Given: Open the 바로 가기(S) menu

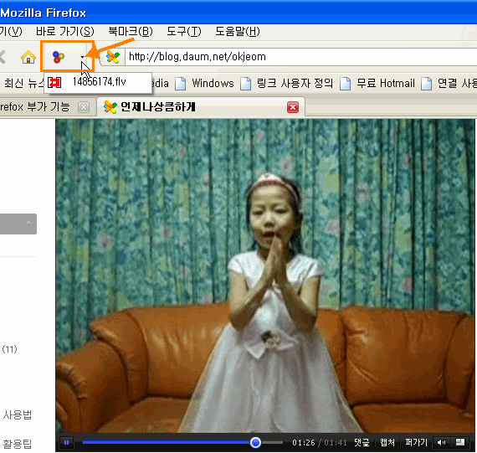Looking at the screenshot, I should coord(64,31).
